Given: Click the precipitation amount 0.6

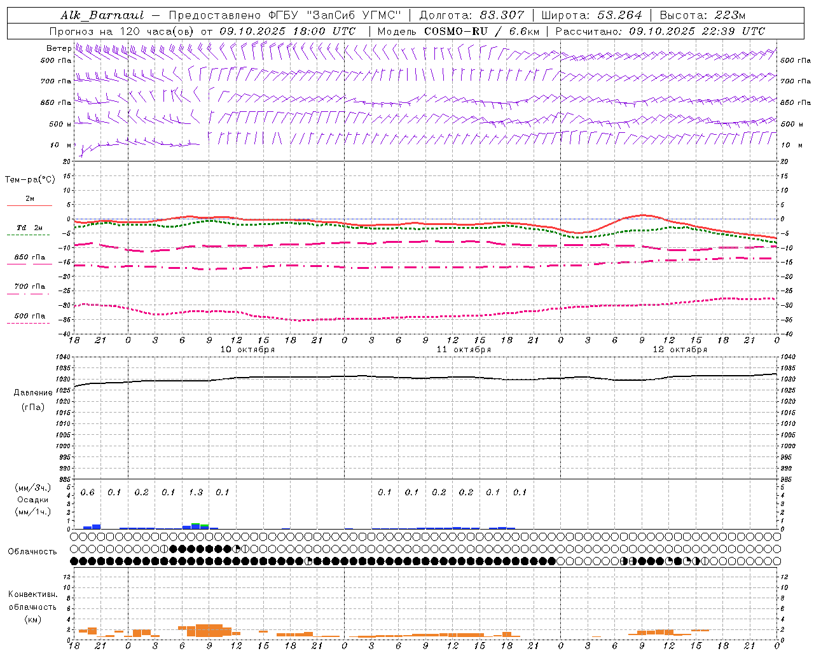Looking at the screenshot, I should pyautogui.click(x=87, y=493).
